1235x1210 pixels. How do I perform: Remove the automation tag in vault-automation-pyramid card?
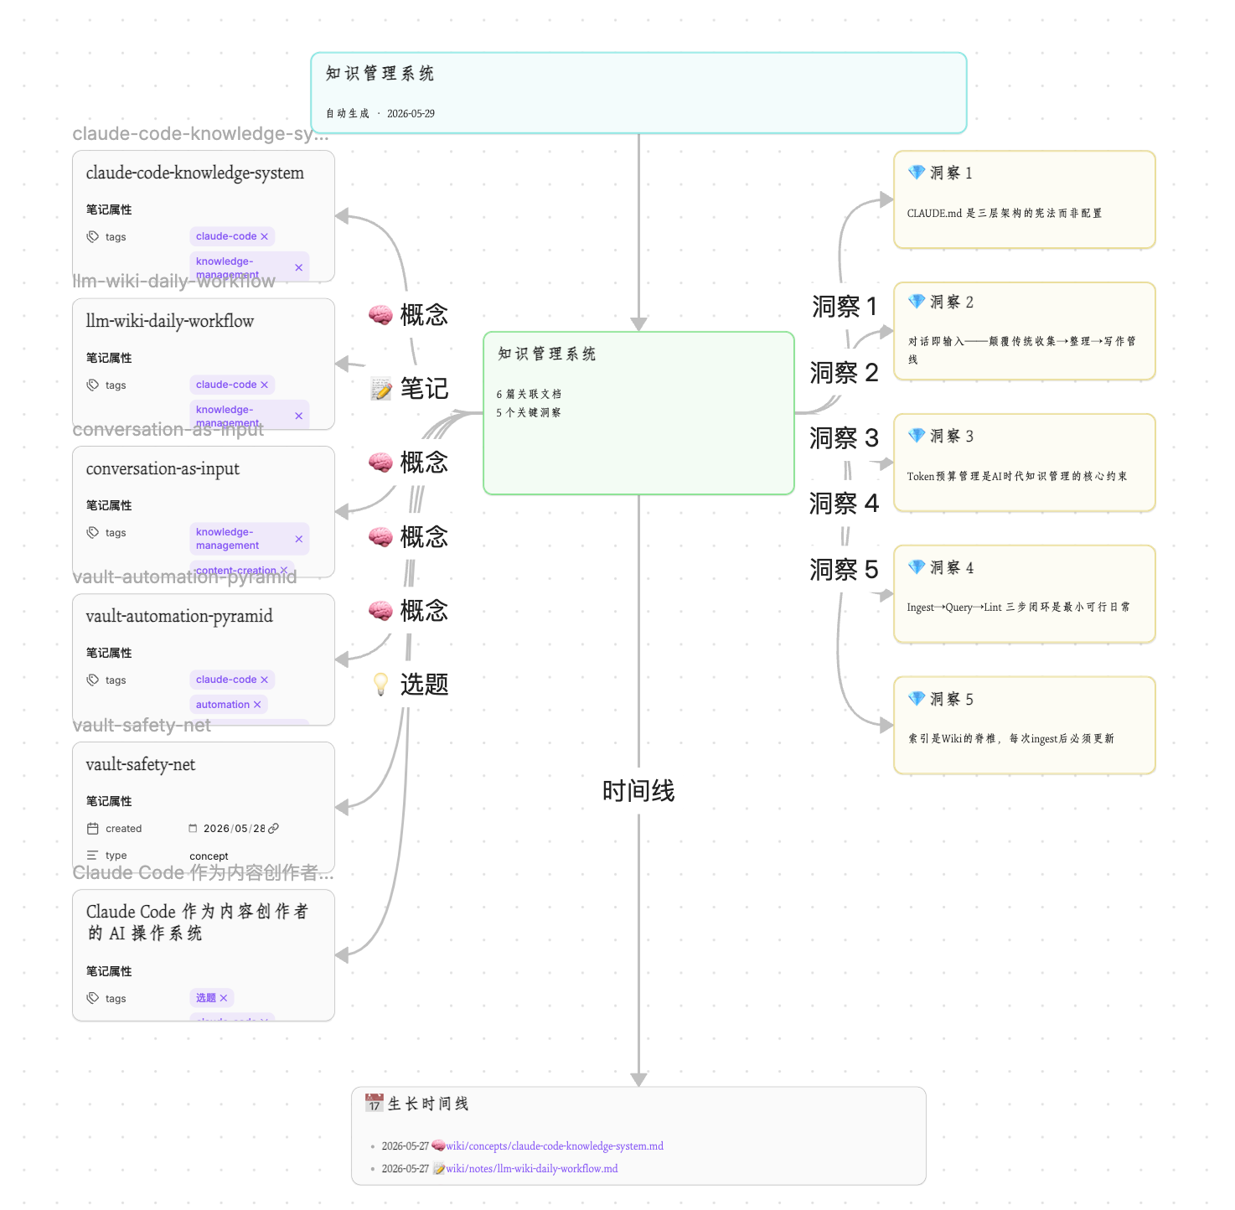(x=257, y=706)
